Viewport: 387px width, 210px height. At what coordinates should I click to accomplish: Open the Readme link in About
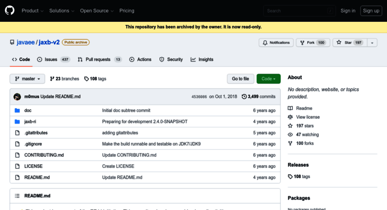[300, 108]
